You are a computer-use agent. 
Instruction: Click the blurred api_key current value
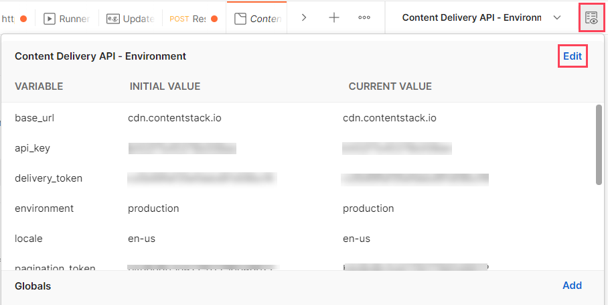(x=396, y=148)
